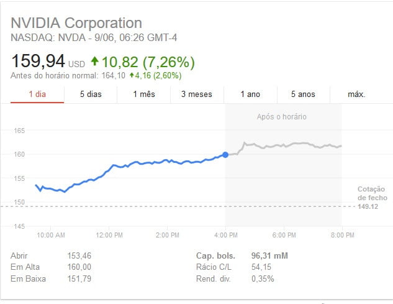Image resolution: width=393 pixels, height=304 pixels.
Task: Click the "Após o horário" after-hours label
Action: [x=281, y=116]
